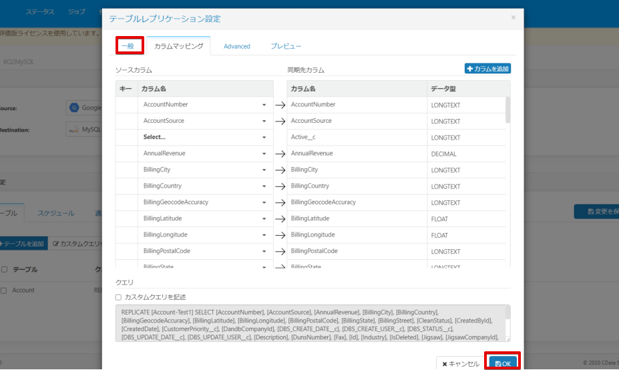
Task: Click the AccountSource mapping arrow icon
Action: point(280,122)
